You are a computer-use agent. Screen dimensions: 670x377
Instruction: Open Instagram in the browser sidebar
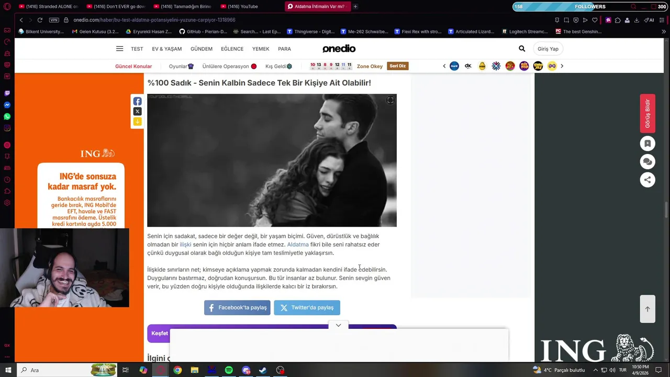7,128
